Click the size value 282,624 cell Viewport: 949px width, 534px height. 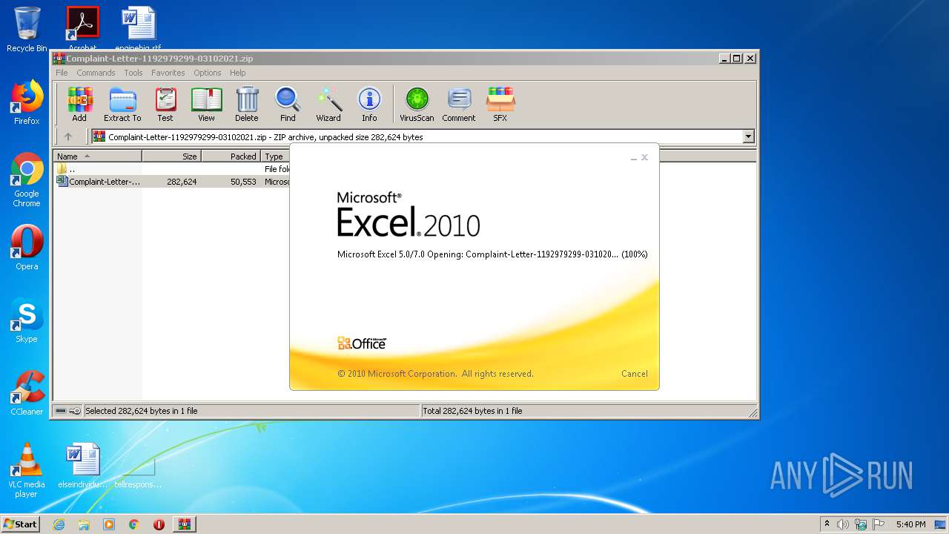[182, 181]
